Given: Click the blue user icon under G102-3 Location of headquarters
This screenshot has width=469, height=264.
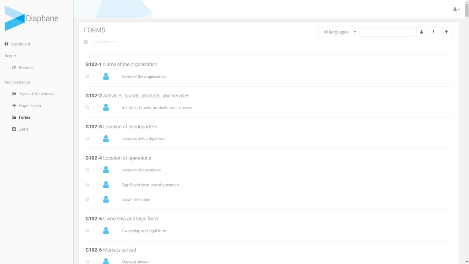Looking at the screenshot, I should click(106, 138).
